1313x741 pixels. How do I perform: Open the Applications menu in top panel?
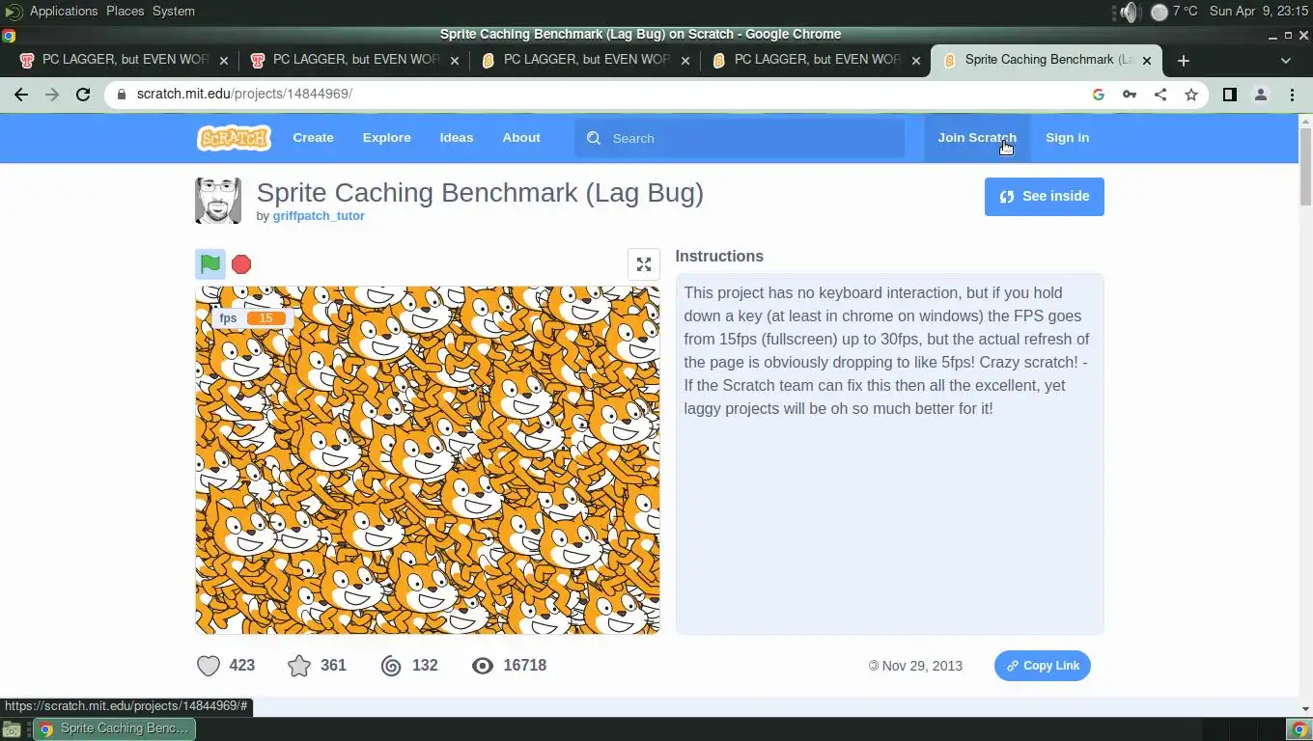click(x=64, y=12)
